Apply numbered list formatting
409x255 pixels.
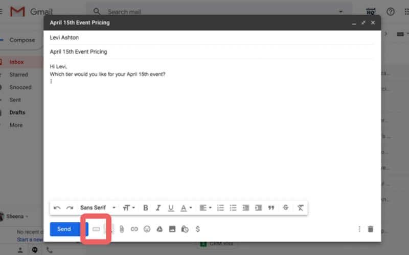point(220,208)
